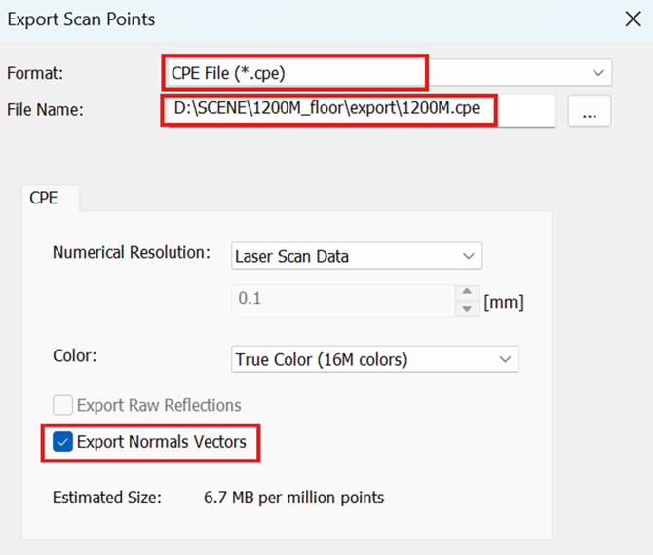Decrease resolution with the down stepper arrow

coord(468,308)
